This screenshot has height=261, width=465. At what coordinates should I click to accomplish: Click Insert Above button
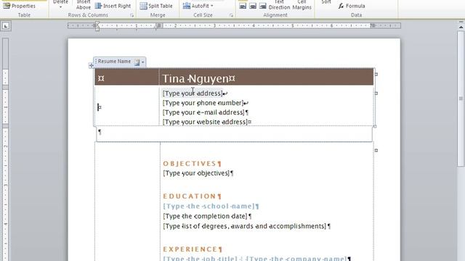(84, 5)
